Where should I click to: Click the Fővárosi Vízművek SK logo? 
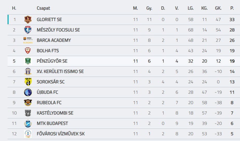pos(28,134)
